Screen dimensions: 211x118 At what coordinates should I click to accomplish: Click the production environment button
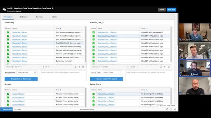tap(7, 109)
